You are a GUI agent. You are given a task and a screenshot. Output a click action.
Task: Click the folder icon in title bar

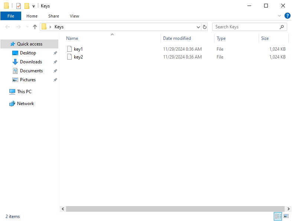point(7,6)
